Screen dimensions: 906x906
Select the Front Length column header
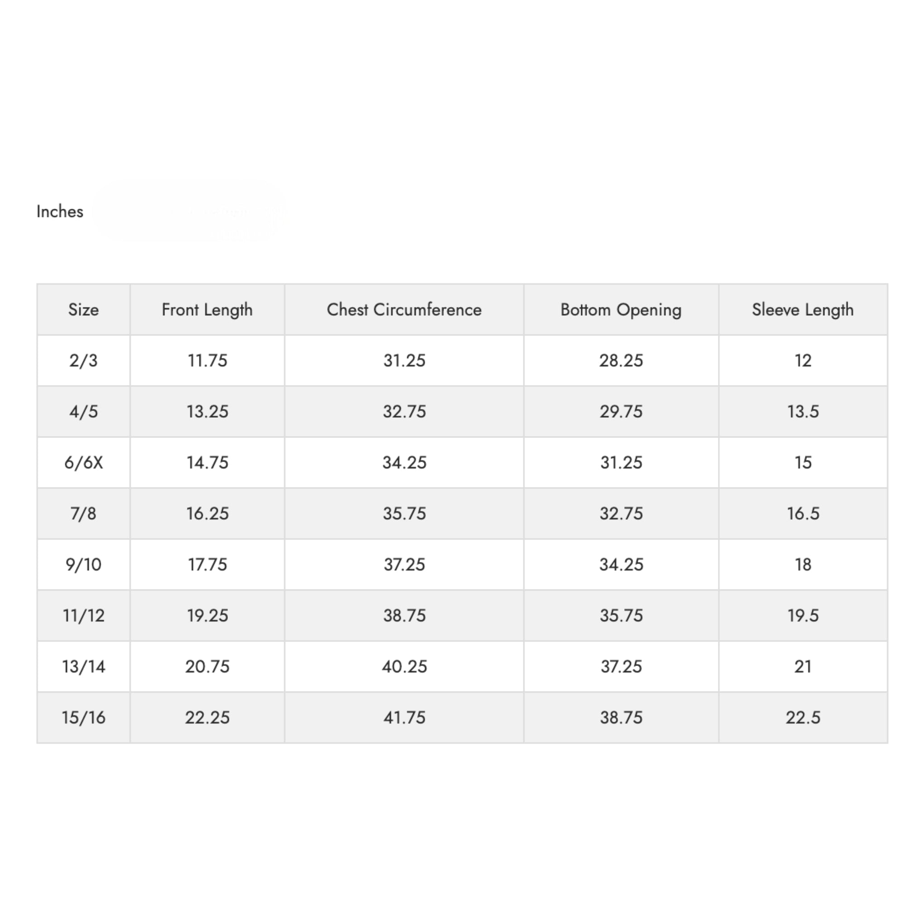(x=207, y=310)
